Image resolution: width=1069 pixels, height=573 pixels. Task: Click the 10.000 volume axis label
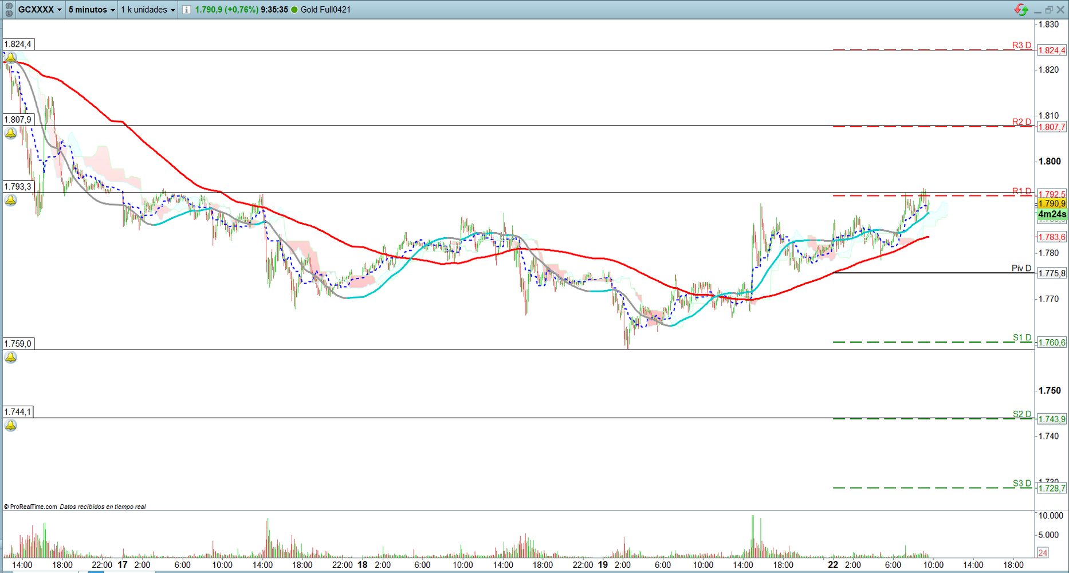pyautogui.click(x=1051, y=516)
